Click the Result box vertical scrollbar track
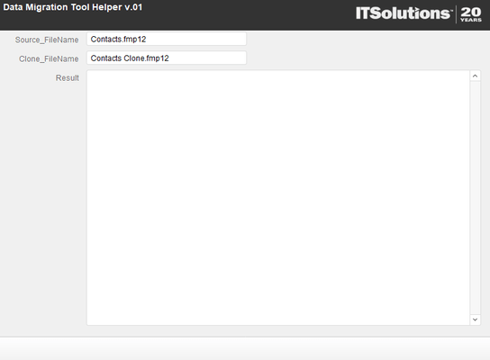The height and width of the screenshot is (360, 490). coord(475,198)
